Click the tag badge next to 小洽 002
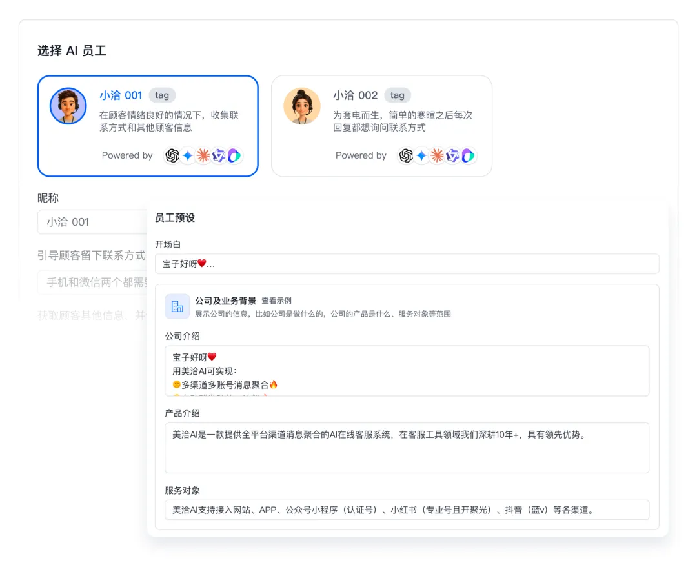The image size is (697, 574). [398, 95]
